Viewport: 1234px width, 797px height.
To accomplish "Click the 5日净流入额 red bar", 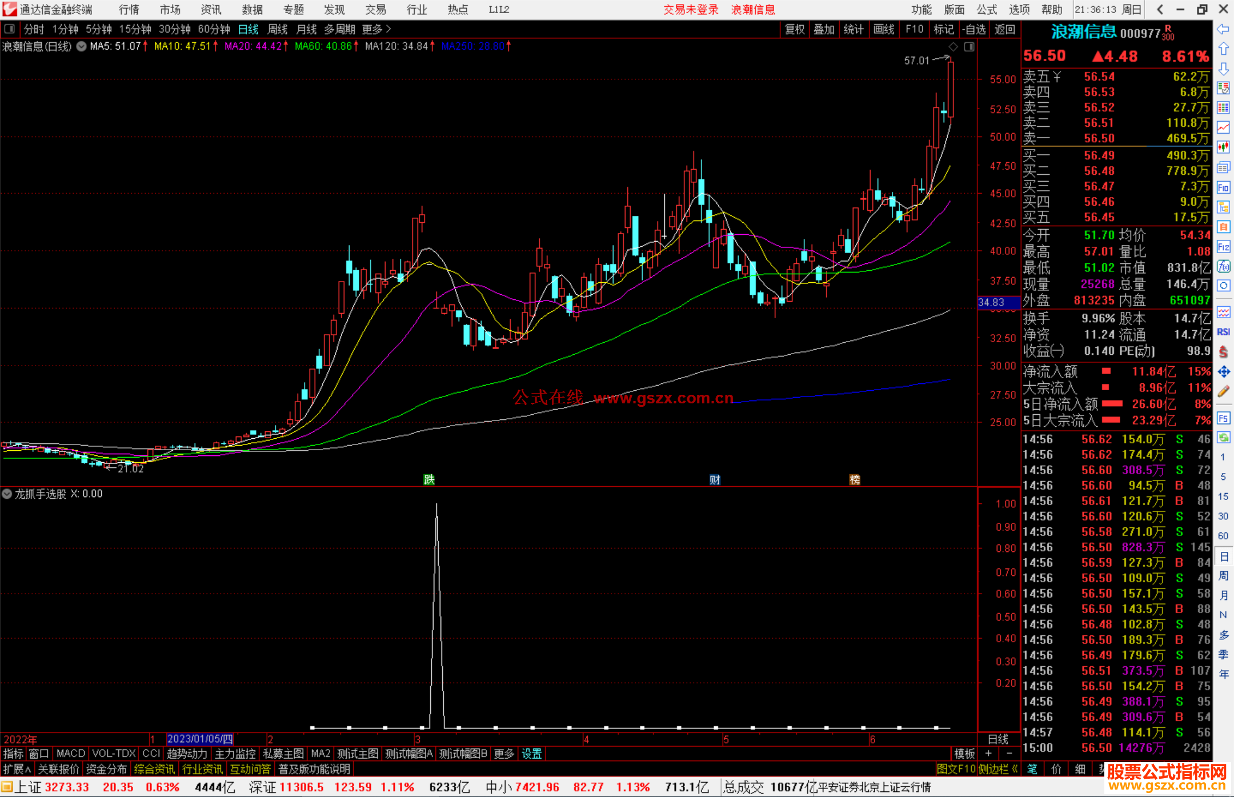I will [1112, 404].
